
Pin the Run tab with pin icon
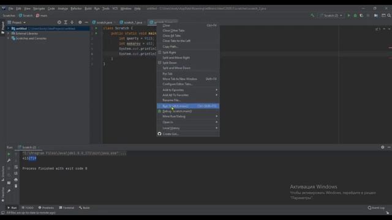tap(9, 191)
